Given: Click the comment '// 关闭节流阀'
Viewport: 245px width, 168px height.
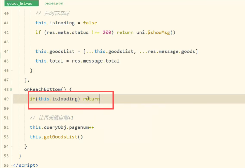Looking at the screenshot, I should tap(52, 14).
